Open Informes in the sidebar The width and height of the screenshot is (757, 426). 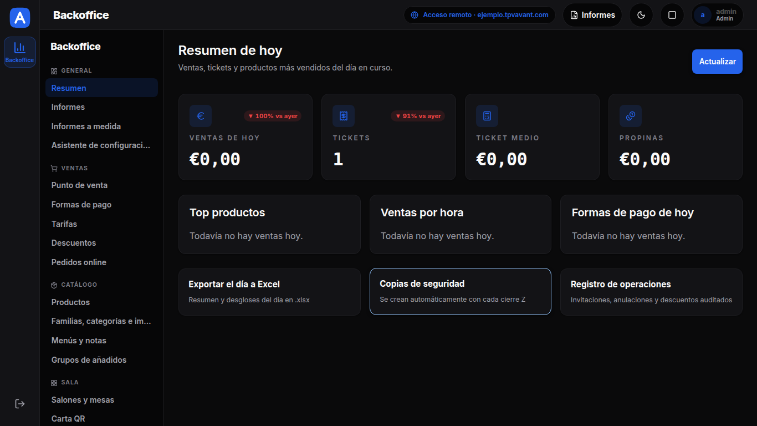(x=102, y=107)
